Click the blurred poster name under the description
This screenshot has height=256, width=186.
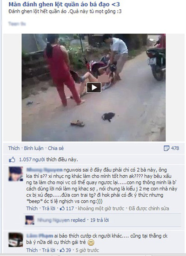(17, 24)
